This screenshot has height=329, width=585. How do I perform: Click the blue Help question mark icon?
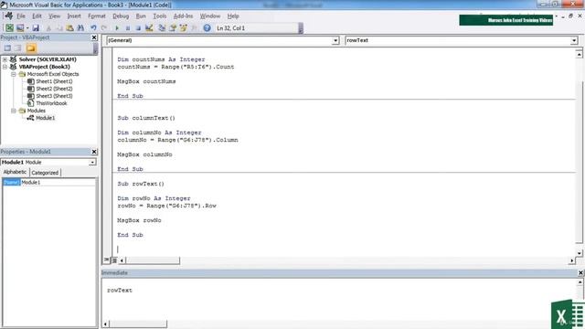coord(207,28)
